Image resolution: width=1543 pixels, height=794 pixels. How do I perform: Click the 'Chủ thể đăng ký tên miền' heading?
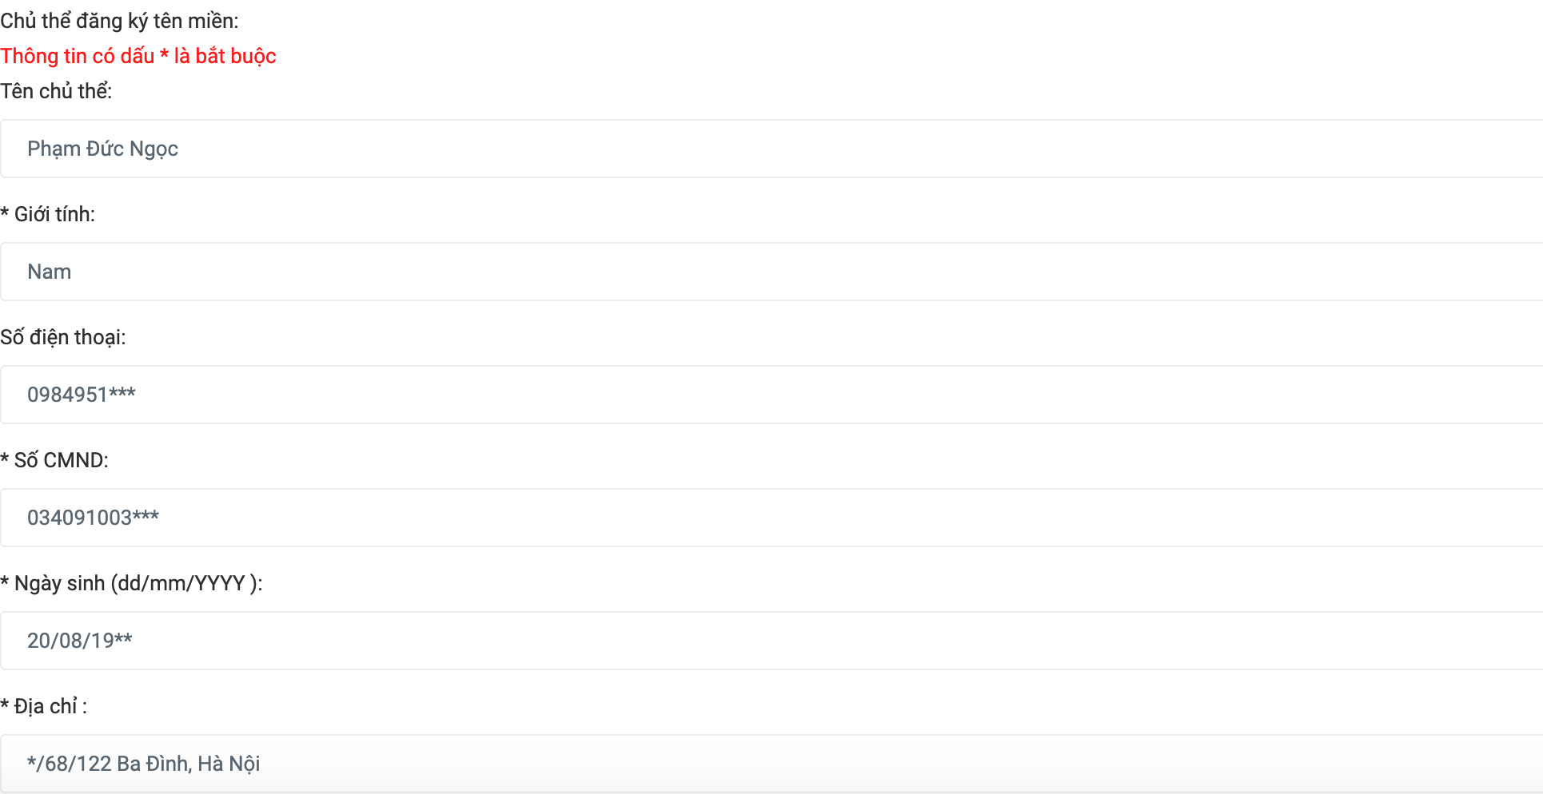pos(119,21)
